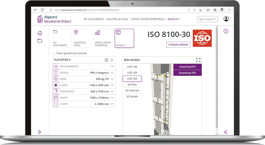Open folder icon in left sidebar
Screen dimensions: 265x145
(40, 41)
